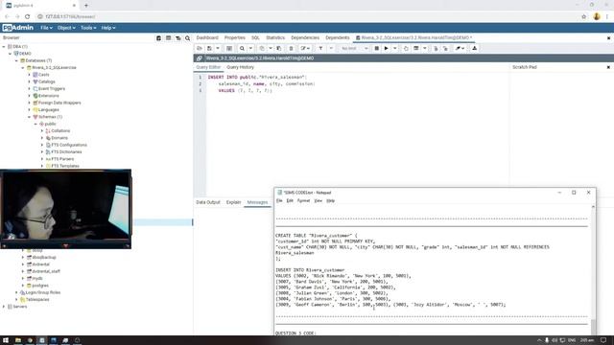614x345 pixels.
Task: Click the Paste icon in query toolbar
Action: coord(279,48)
